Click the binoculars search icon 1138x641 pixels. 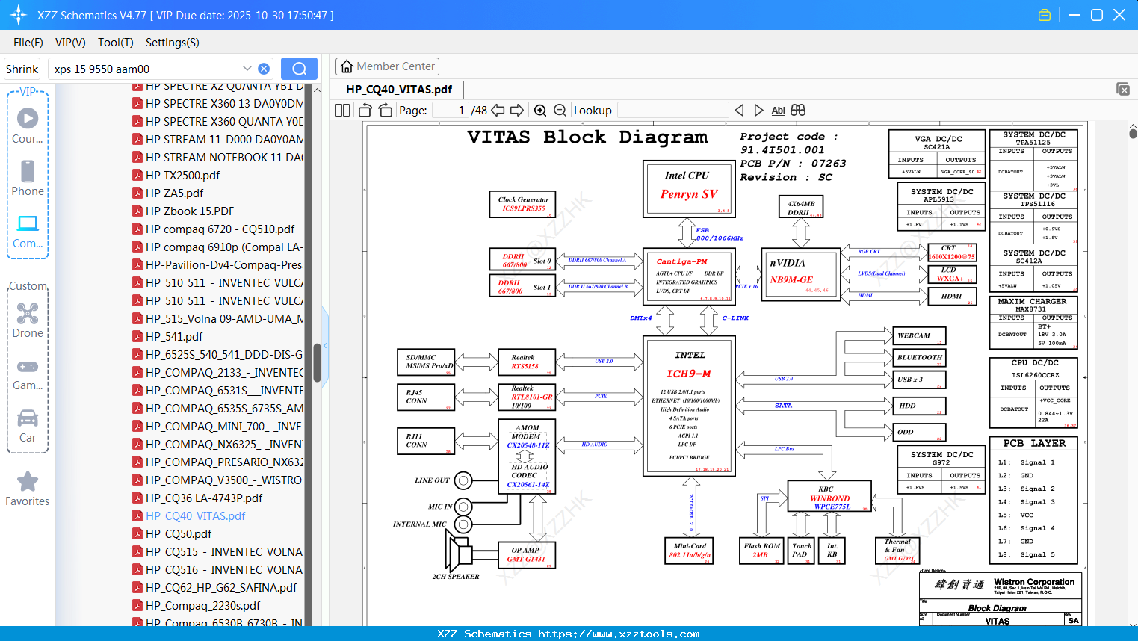[x=798, y=110]
